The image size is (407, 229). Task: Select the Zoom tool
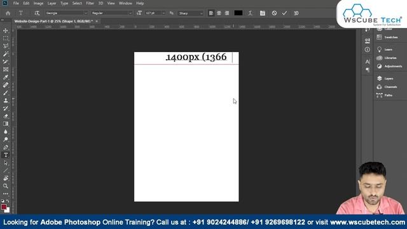6,186
